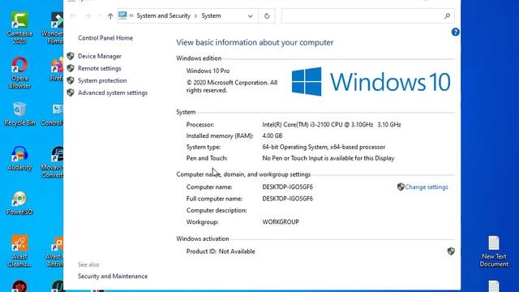
Task: Open New Text Document on desktop
Action: tap(494, 251)
